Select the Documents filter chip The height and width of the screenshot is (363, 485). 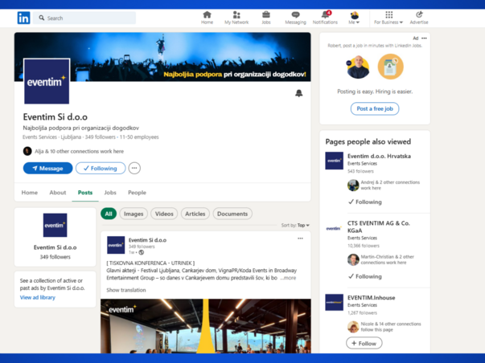232,214
